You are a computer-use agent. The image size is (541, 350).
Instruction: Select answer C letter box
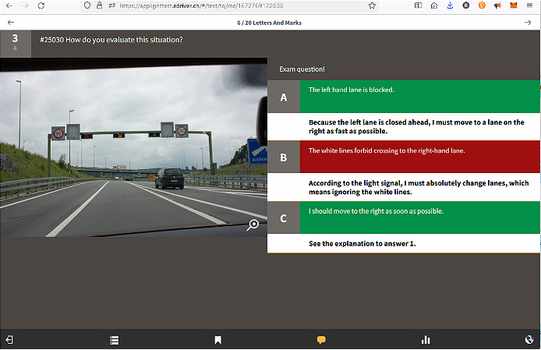pos(284,217)
